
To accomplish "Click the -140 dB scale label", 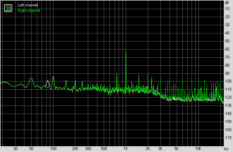I will click(x=228, y=114).
